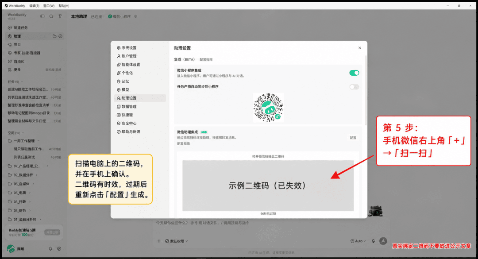Click the filter funnel icon in sidebar header

[x=60, y=16]
